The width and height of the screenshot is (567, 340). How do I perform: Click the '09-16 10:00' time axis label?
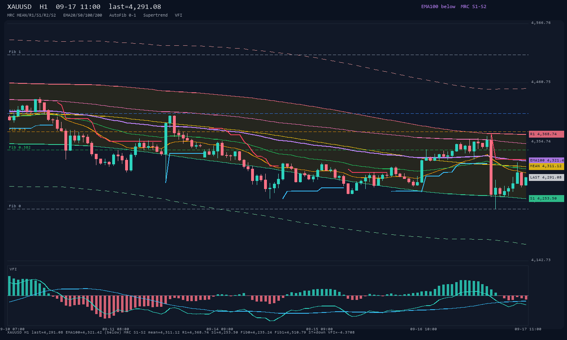click(x=424, y=329)
